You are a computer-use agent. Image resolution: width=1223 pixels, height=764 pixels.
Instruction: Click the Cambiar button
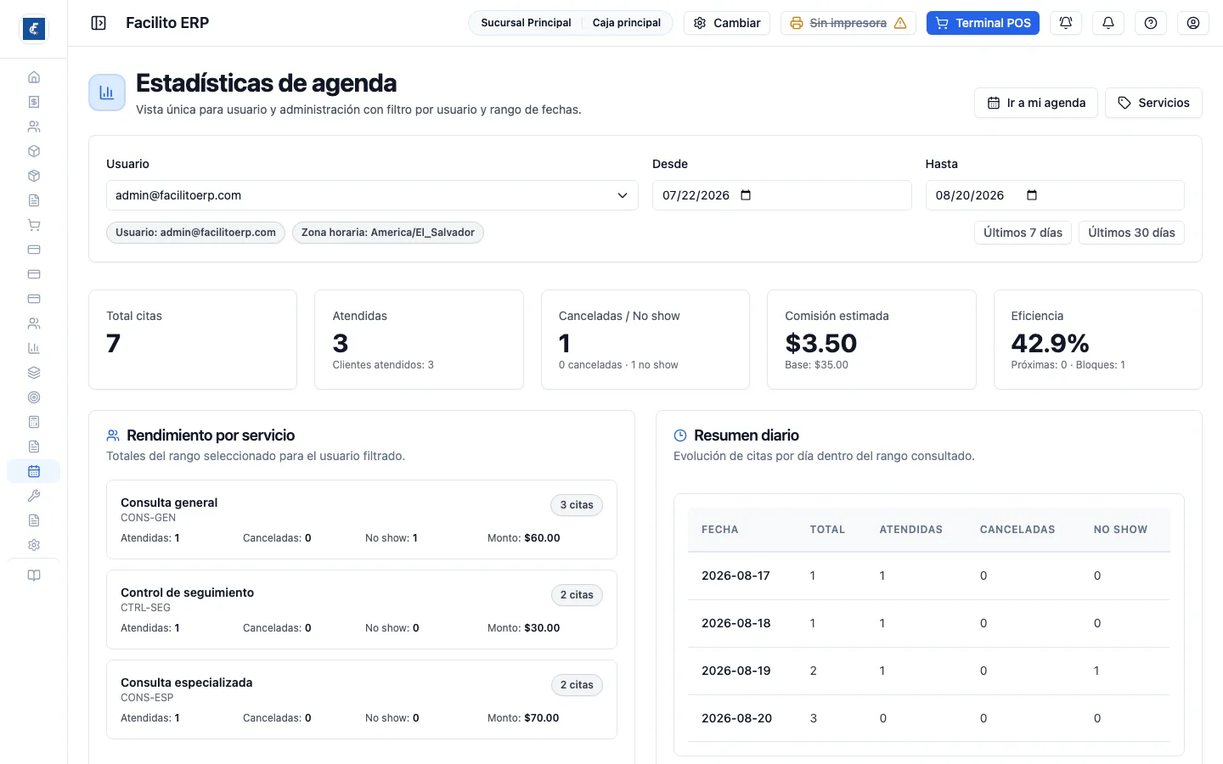[x=727, y=23]
